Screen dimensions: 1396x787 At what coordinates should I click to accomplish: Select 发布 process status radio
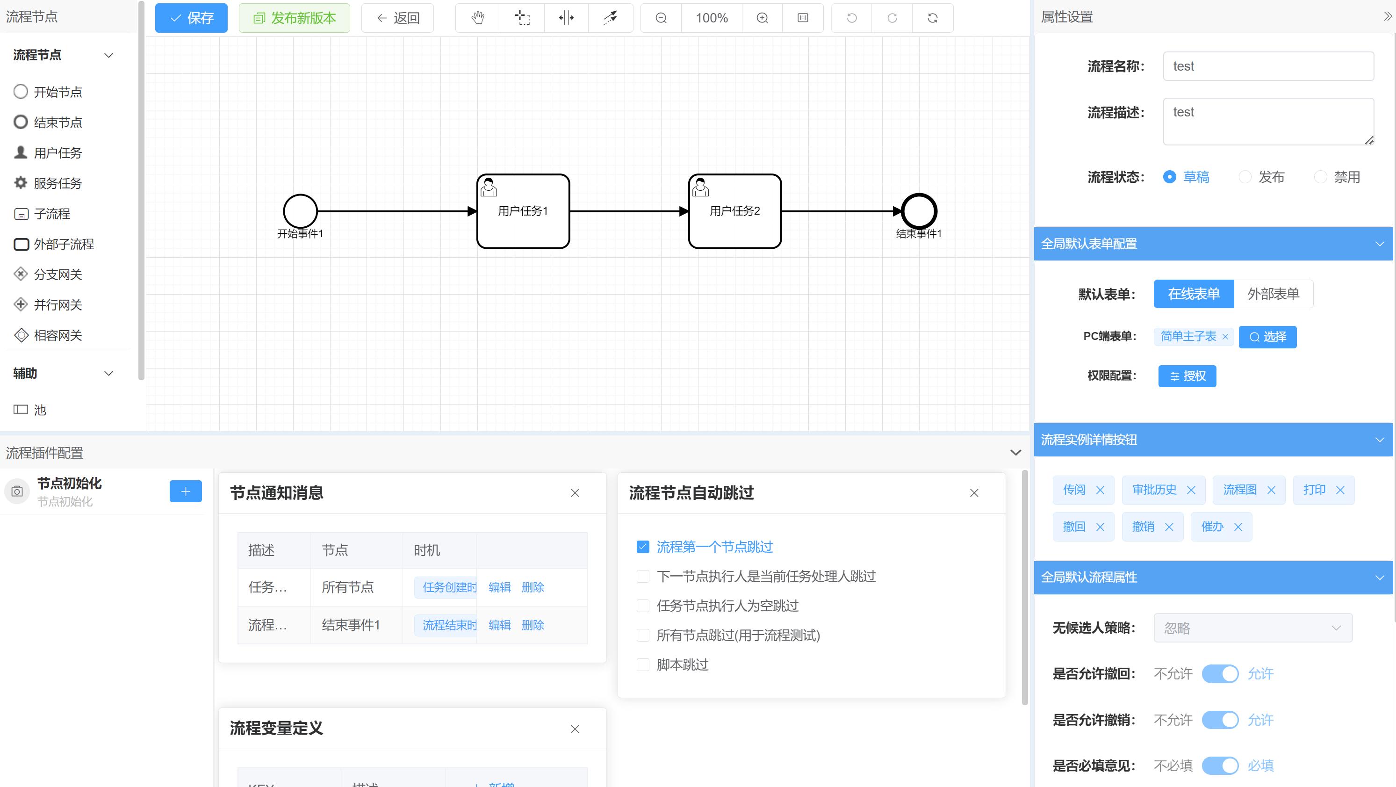coord(1245,177)
